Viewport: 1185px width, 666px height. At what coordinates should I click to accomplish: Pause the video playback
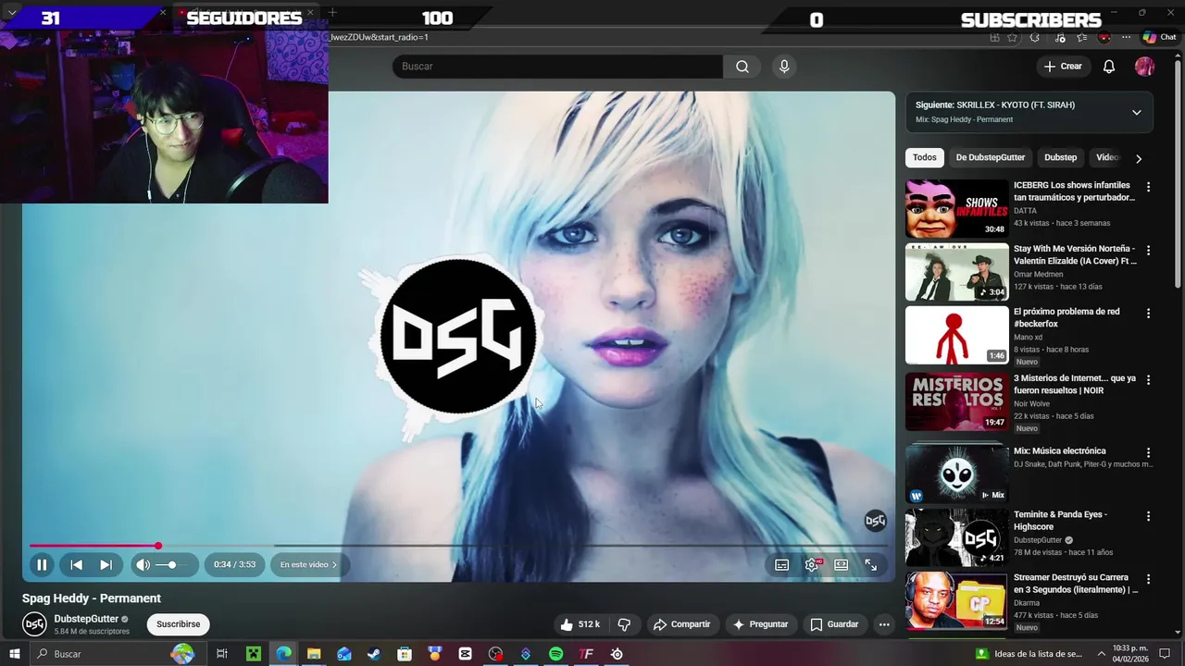42,564
